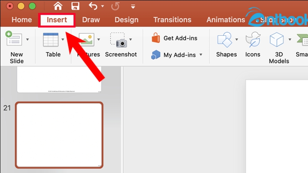Expand Customize Quick Access Toolbar arrow
This screenshot has width=308, height=173.
coord(133,7)
